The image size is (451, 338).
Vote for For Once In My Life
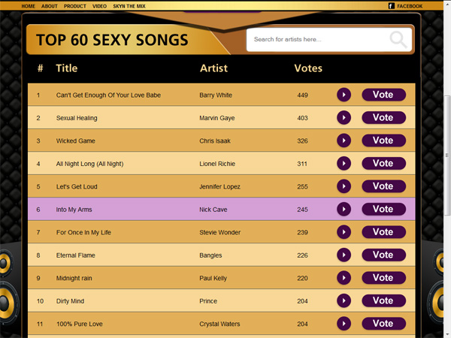pos(383,232)
